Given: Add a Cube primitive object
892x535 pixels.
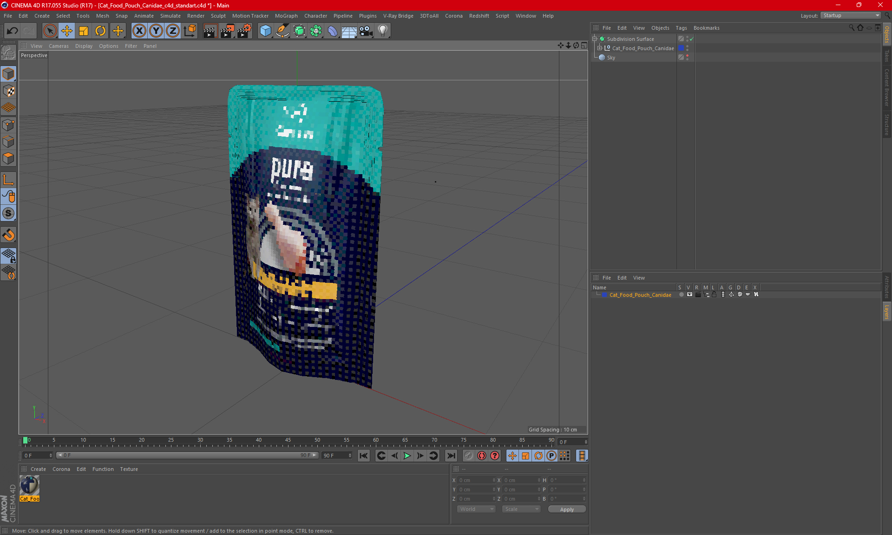Looking at the screenshot, I should click(265, 31).
